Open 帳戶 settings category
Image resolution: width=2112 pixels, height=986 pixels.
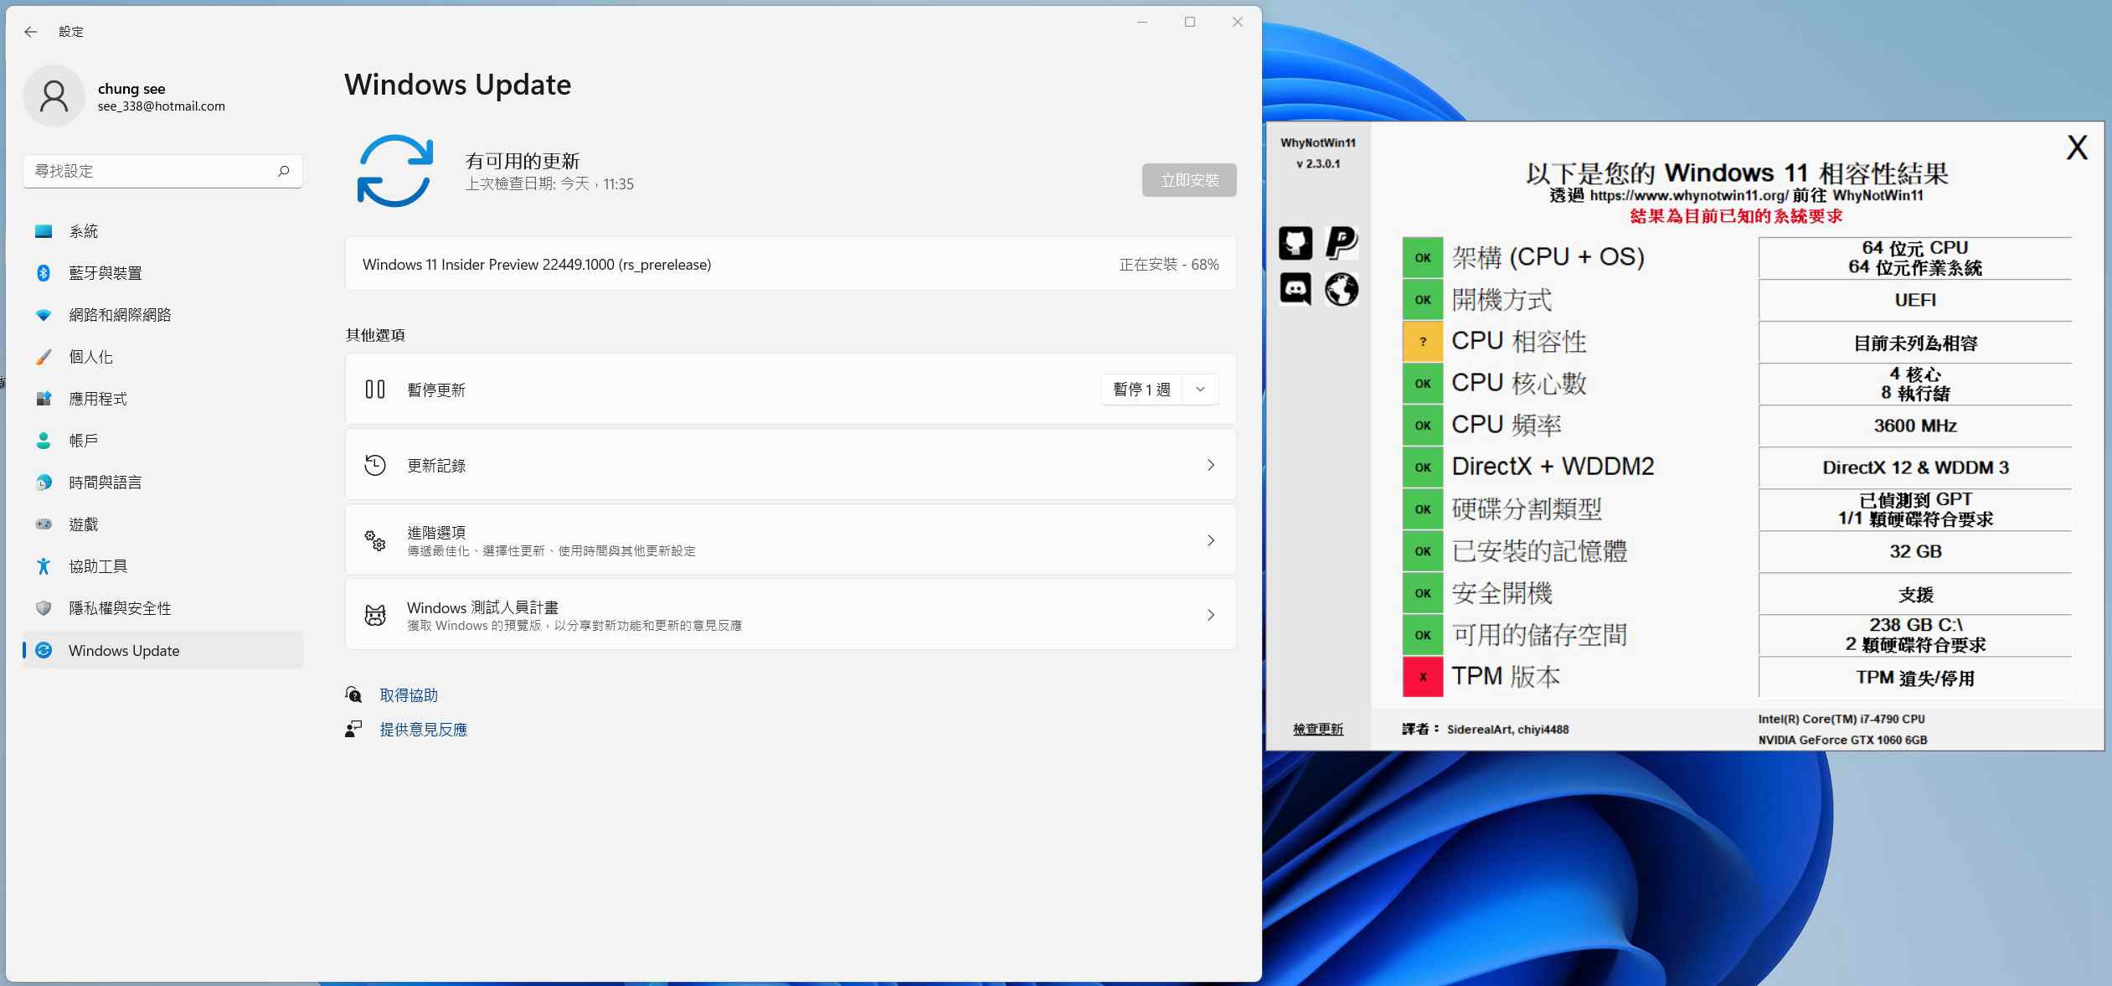162,441
